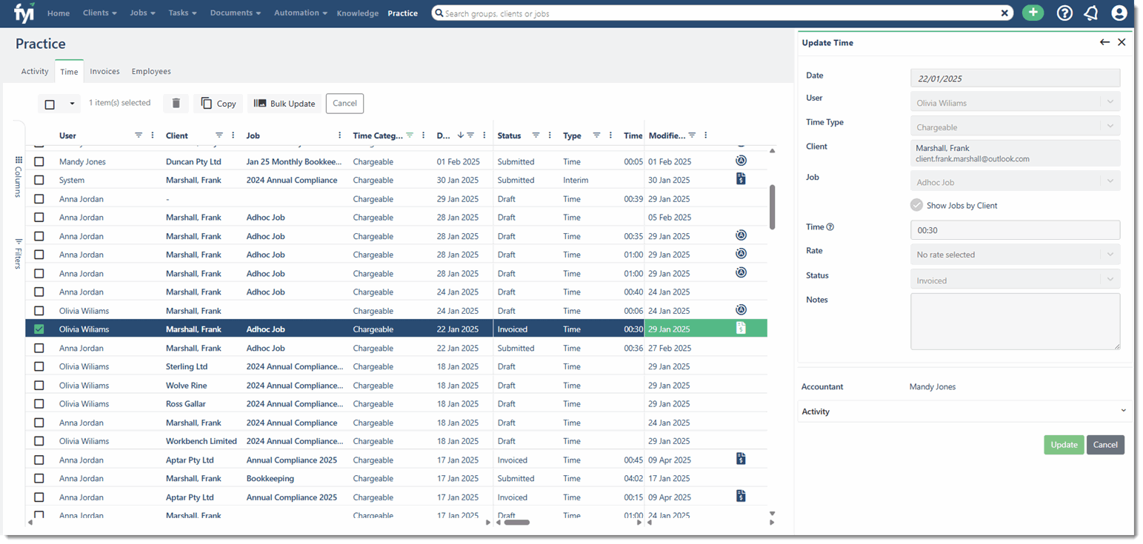Click the FYI logo icon
1143x544 pixels.
point(24,13)
